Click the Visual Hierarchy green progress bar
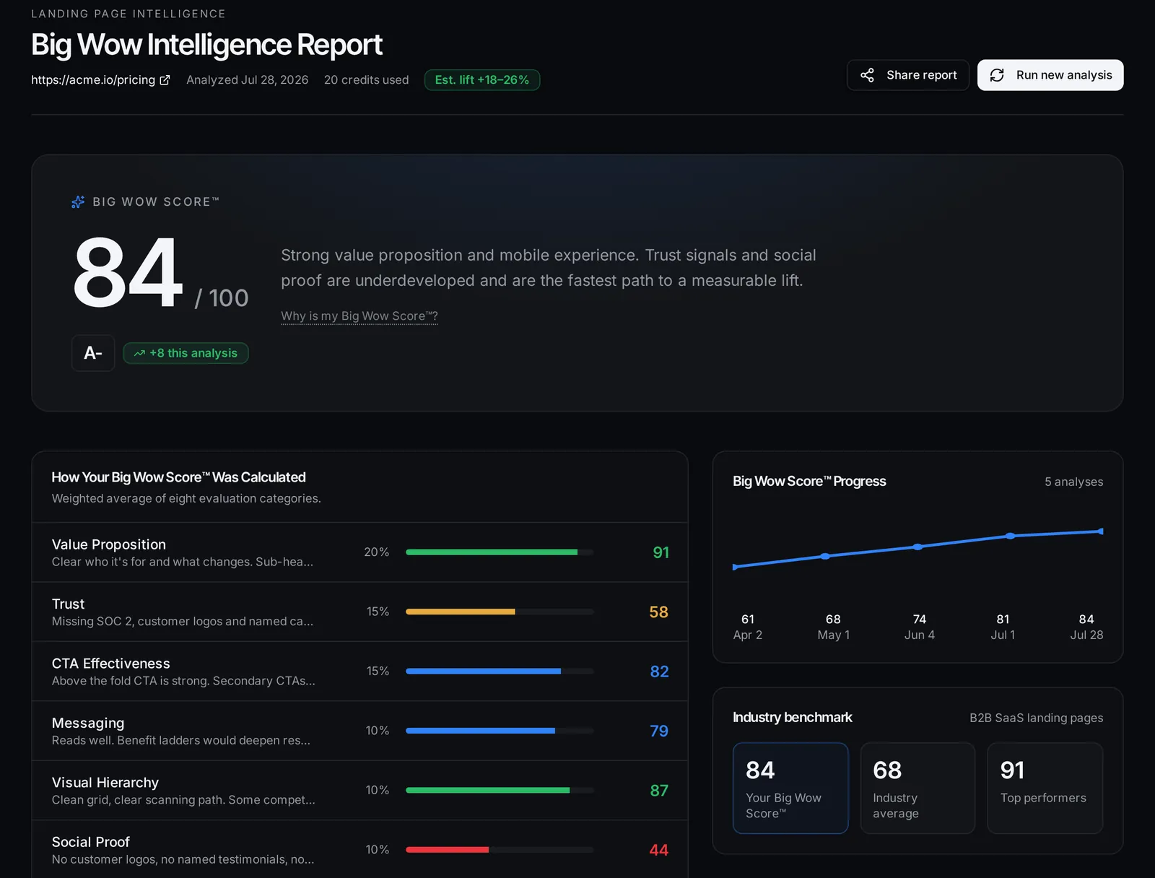1155x878 pixels. coord(487,791)
